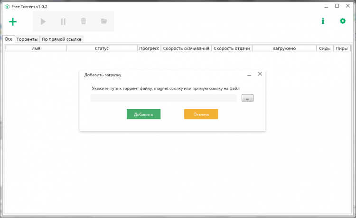356x218 pixels.
Task: Click the Free Torrent app icon in title bar
Action: pos(5,6)
